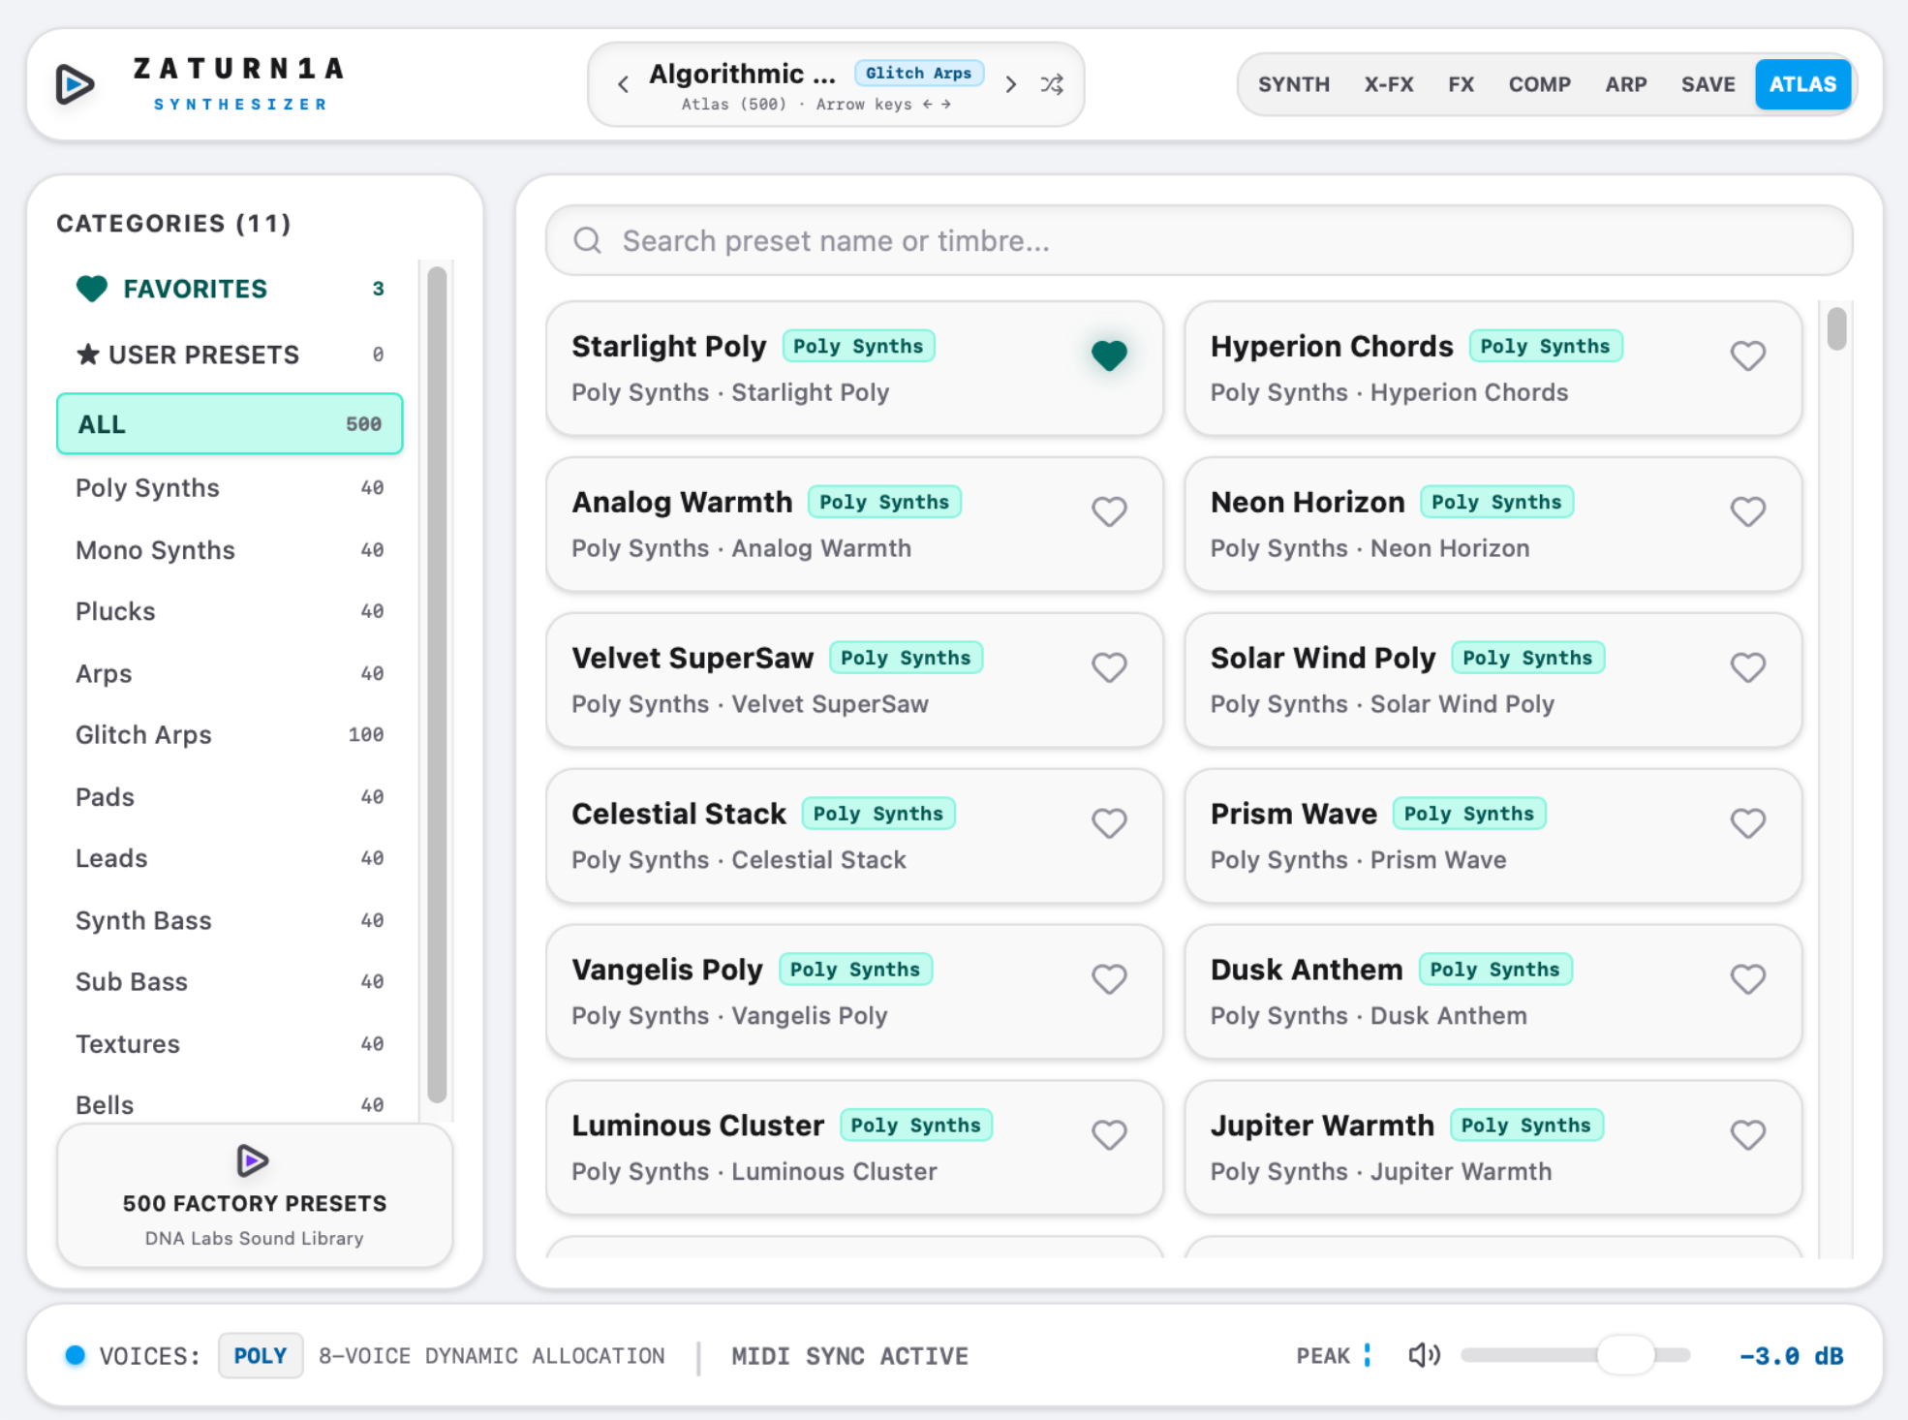Go to previous preset with left chevron
This screenshot has width=1908, height=1420.
pyautogui.click(x=623, y=84)
